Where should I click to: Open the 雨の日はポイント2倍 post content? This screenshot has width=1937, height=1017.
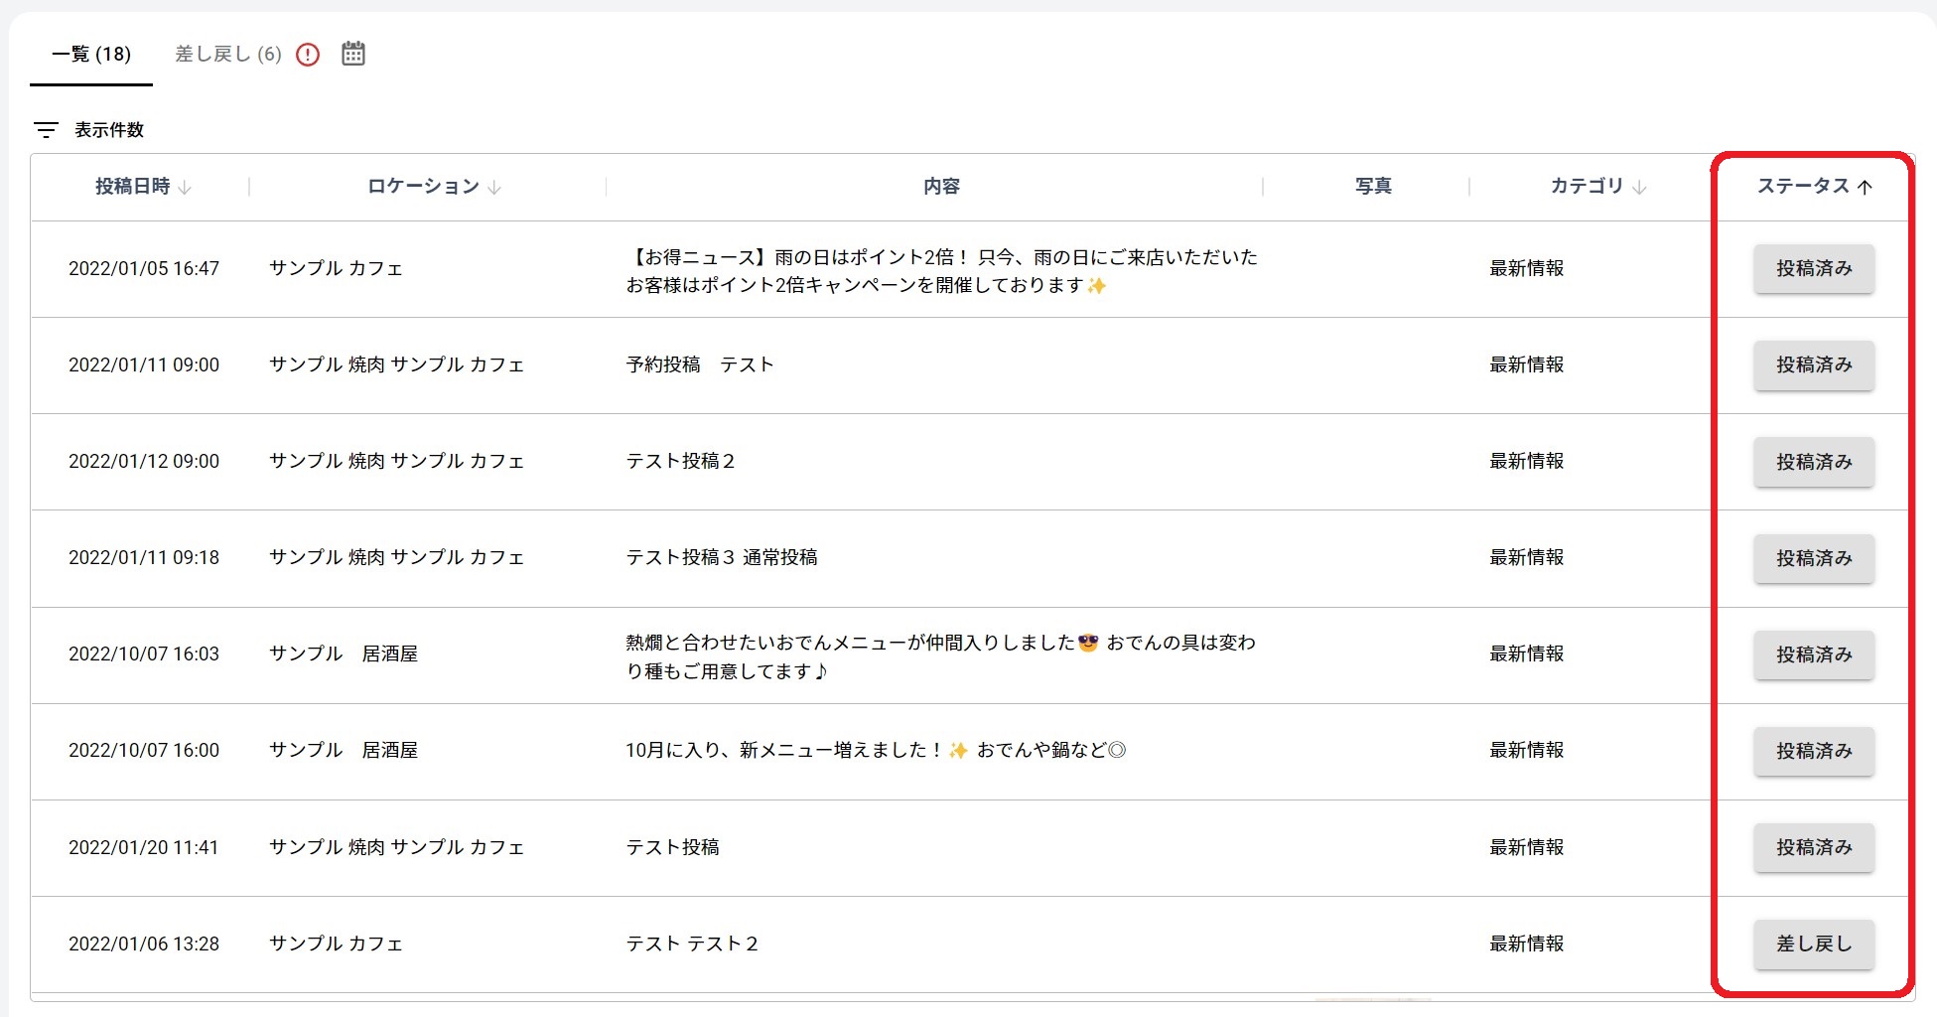940,271
